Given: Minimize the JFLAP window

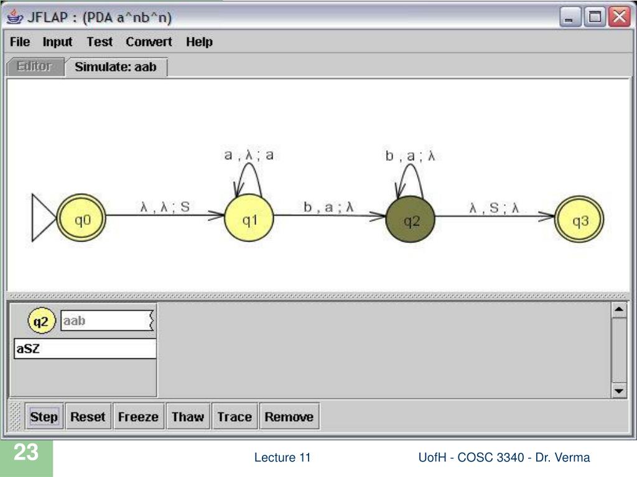Looking at the screenshot, I should tap(569, 17).
